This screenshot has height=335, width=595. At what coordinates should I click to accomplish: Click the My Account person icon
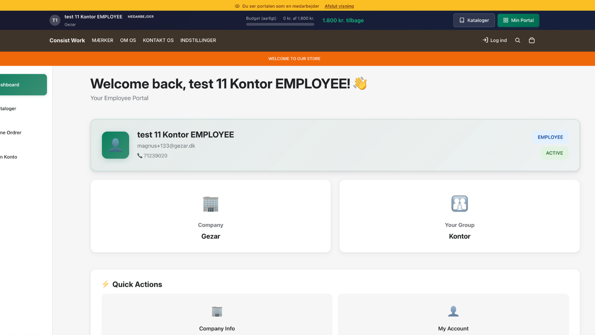(x=453, y=311)
